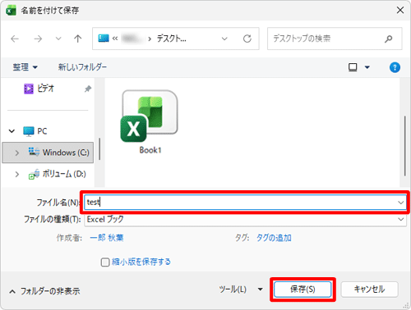The height and width of the screenshot is (310, 411).
Task: Open the file name history dropdown
Action: click(x=401, y=203)
